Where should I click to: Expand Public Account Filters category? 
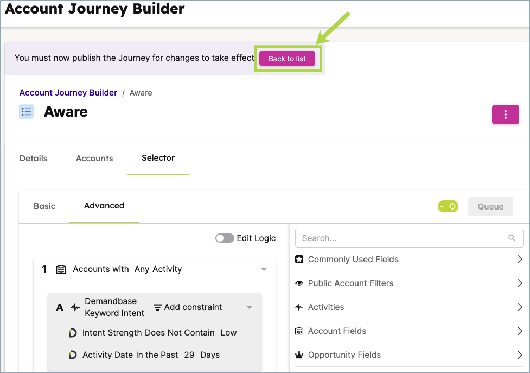(410, 283)
